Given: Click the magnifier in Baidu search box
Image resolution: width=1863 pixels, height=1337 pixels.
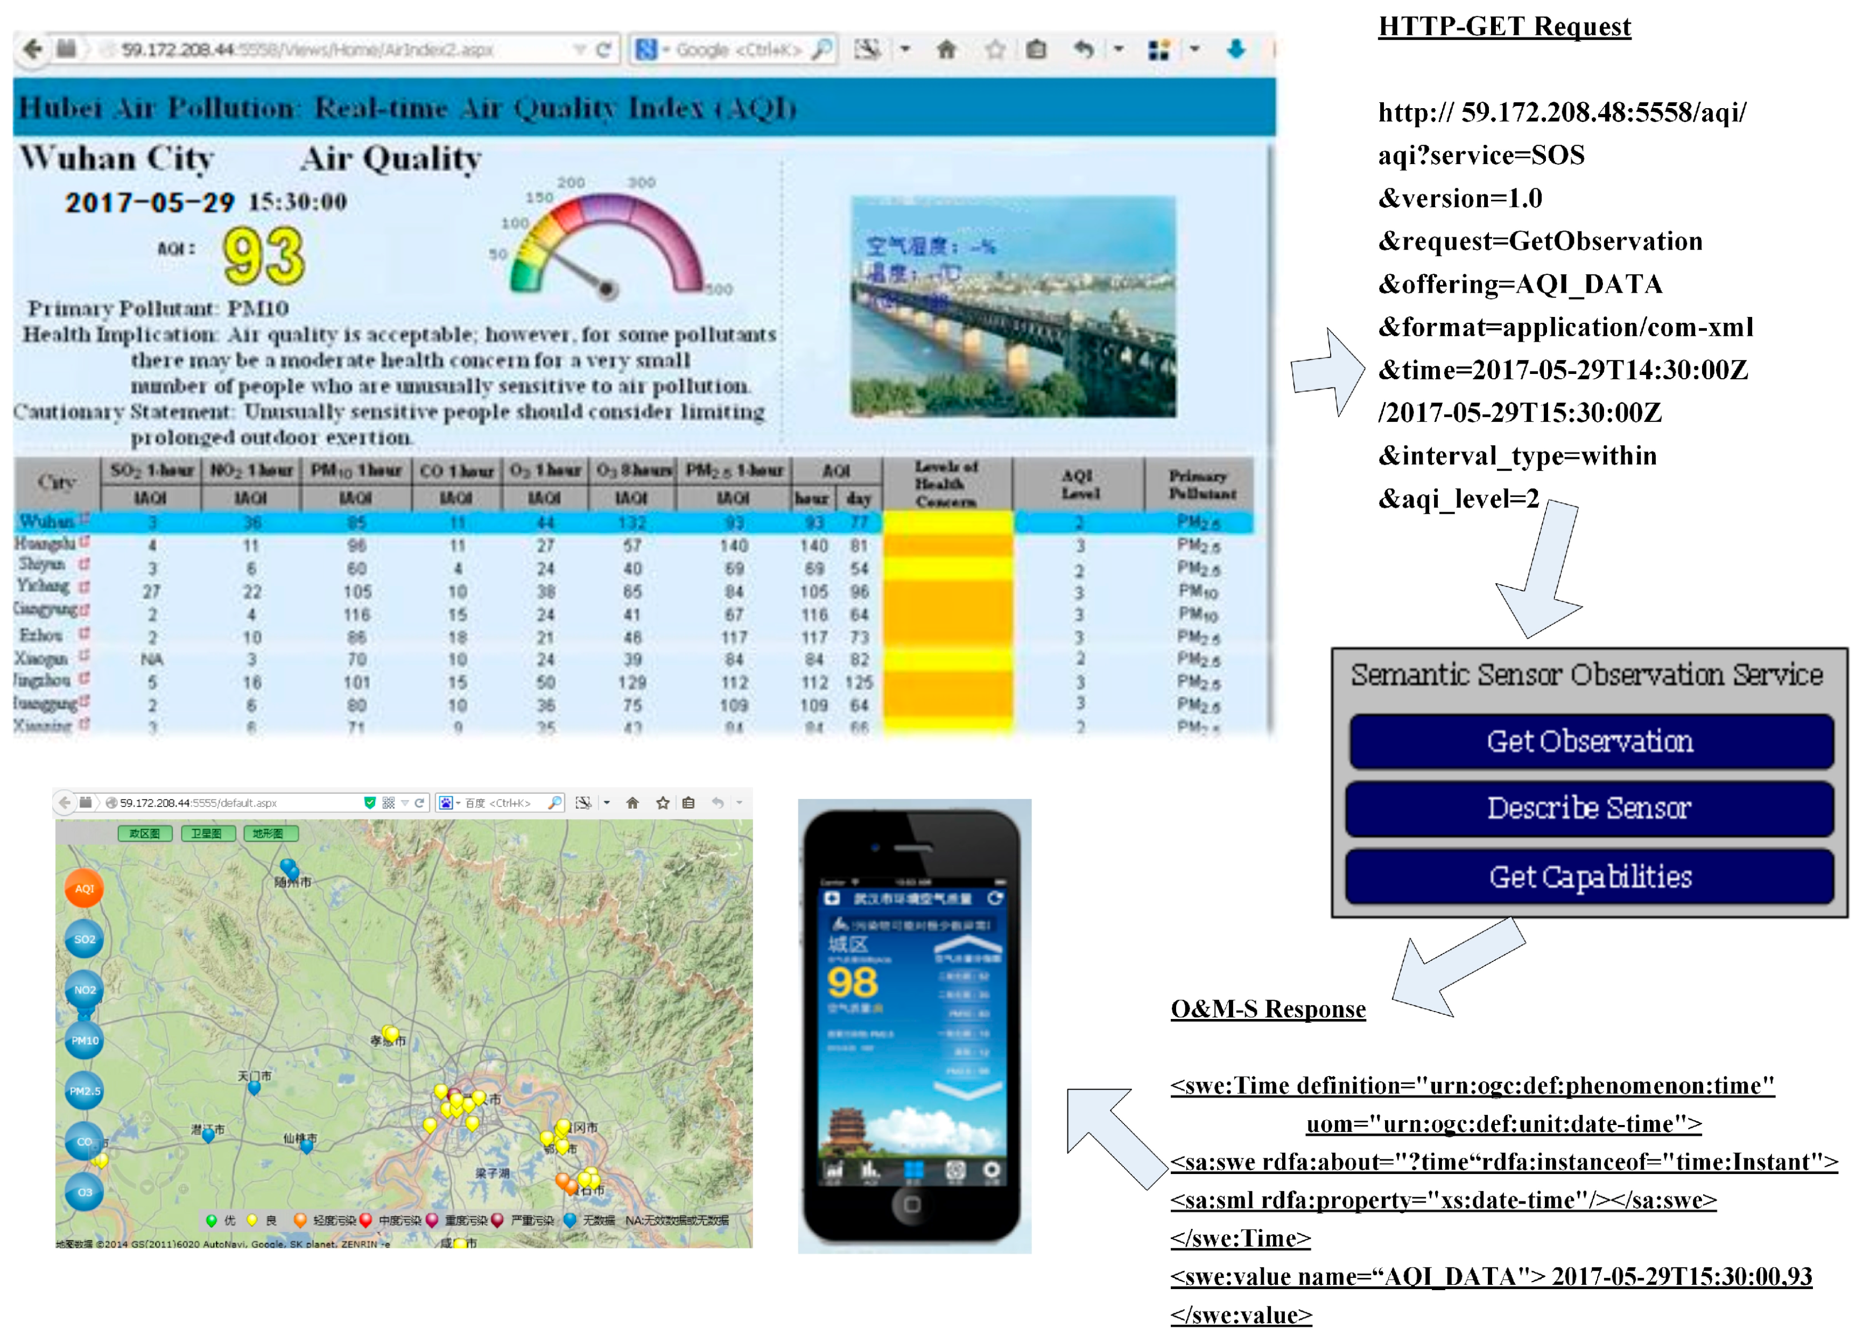Looking at the screenshot, I should [556, 802].
